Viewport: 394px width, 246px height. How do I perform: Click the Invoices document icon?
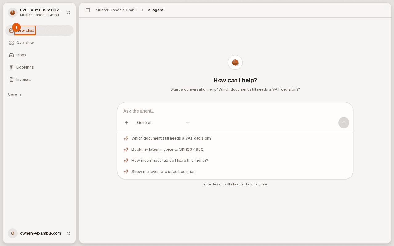[x=11, y=80]
